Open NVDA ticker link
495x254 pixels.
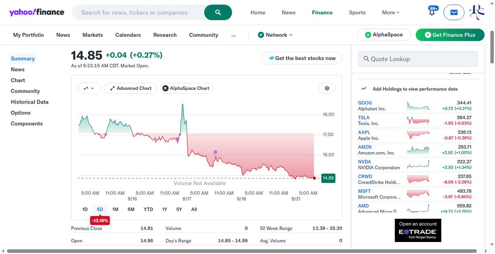[365, 162]
